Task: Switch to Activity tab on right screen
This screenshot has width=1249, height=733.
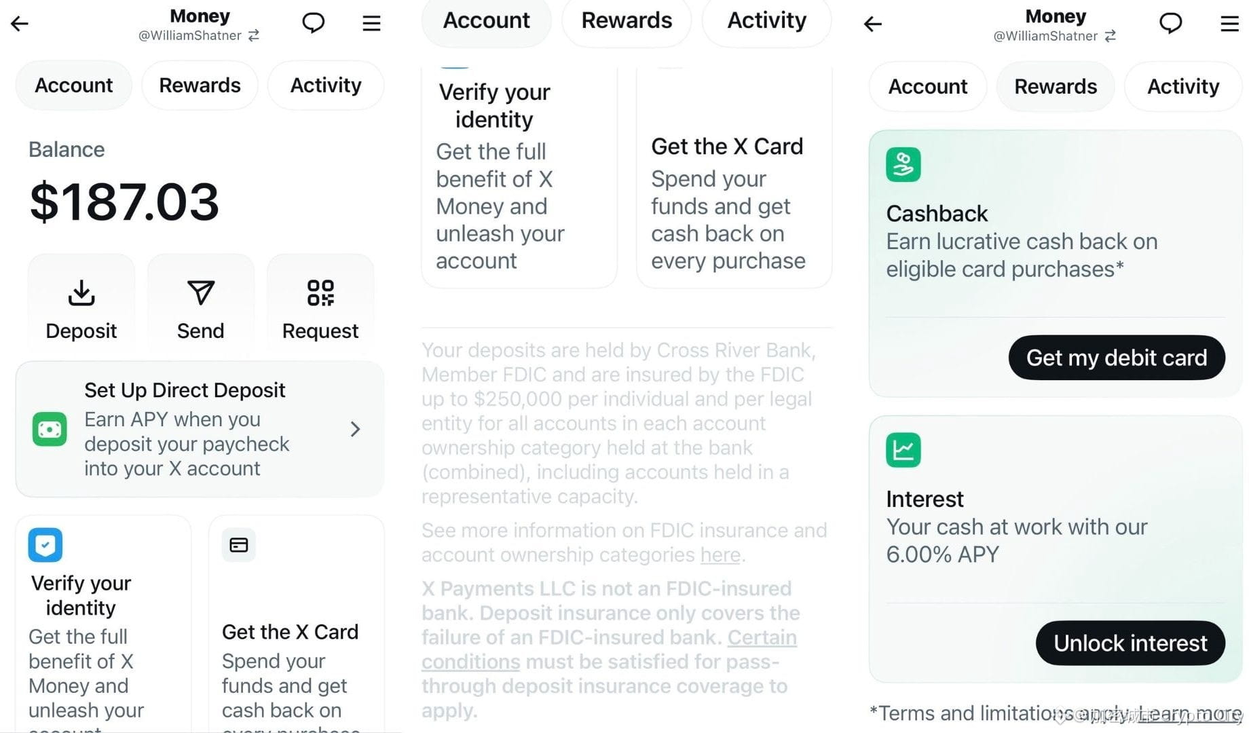Action: 1182,87
